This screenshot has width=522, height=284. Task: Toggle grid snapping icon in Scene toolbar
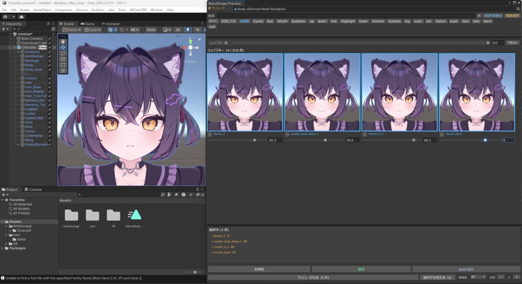(110, 30)
